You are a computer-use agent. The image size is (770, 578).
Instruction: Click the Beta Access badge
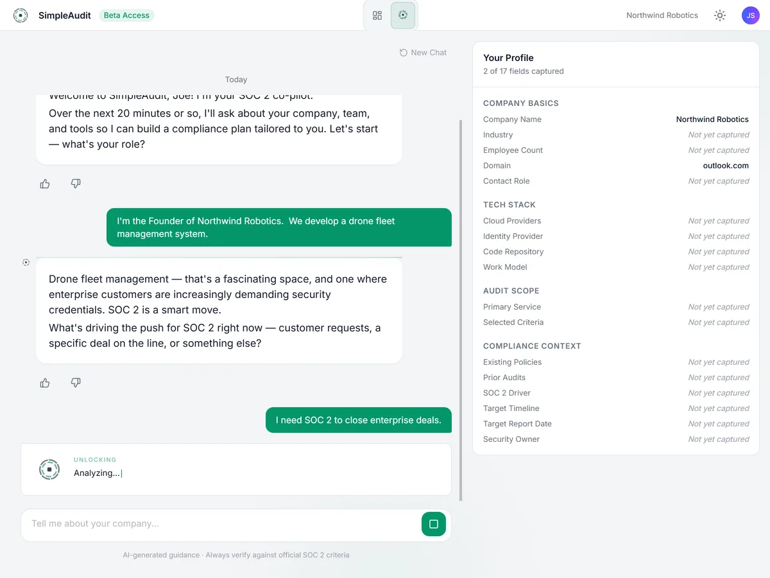(126, 15)
